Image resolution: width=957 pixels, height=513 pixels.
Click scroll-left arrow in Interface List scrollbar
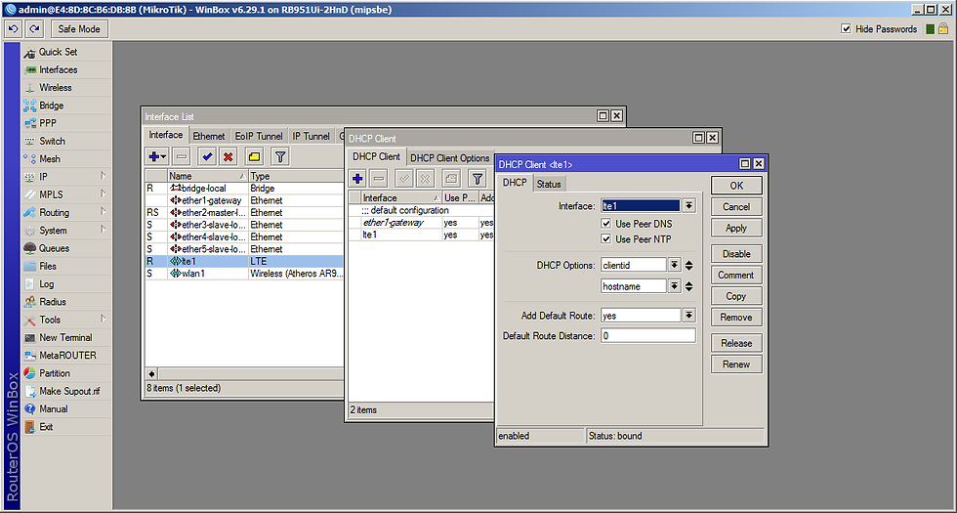pyautogui.click(x=151, y=373)
